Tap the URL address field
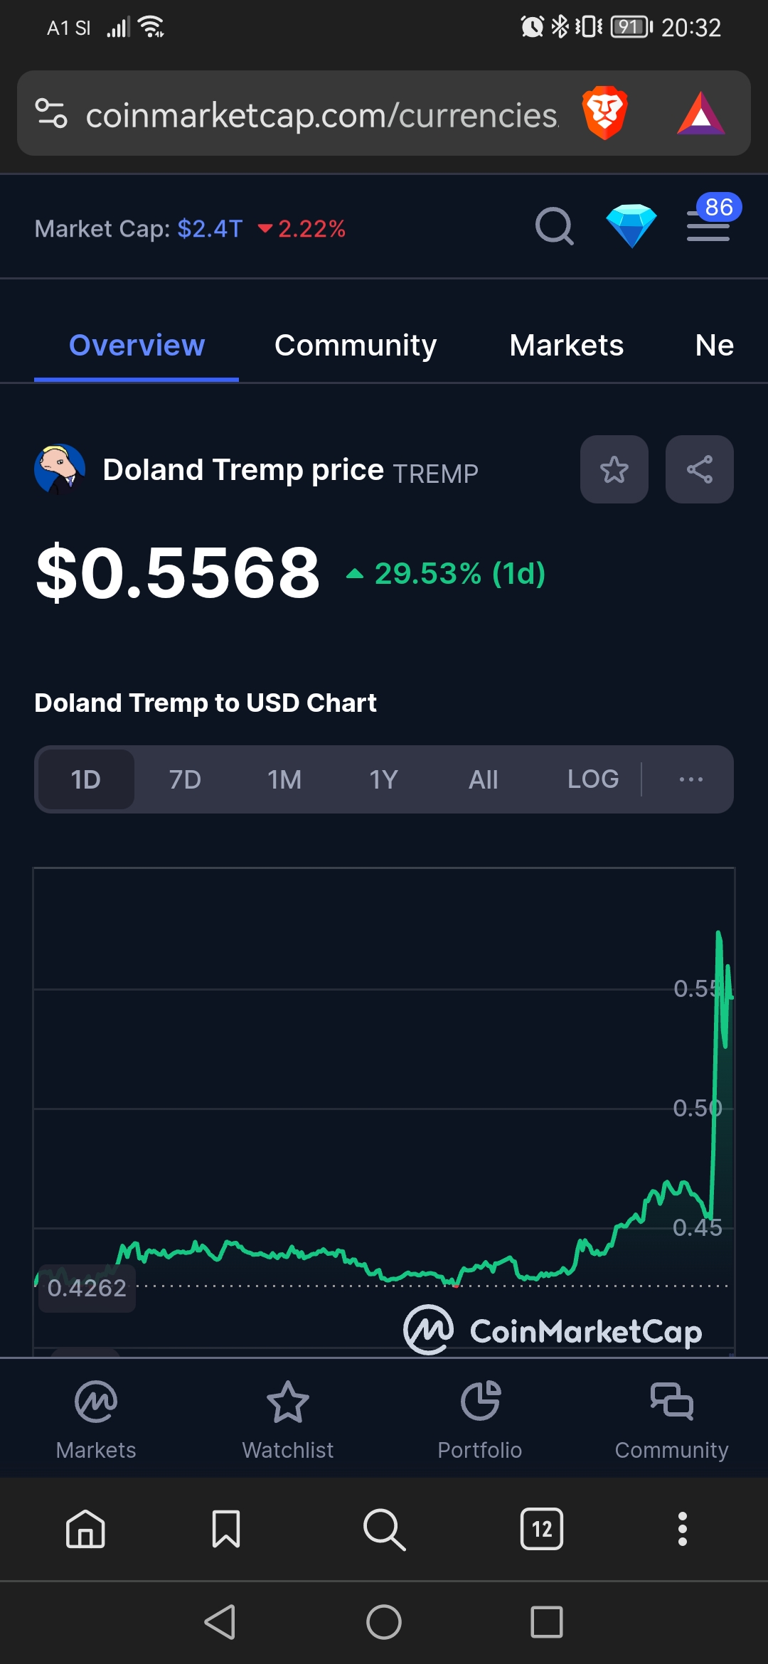The width and height of the screenshot is (768, 1664). pyautogui.click(x=322, y=114)
